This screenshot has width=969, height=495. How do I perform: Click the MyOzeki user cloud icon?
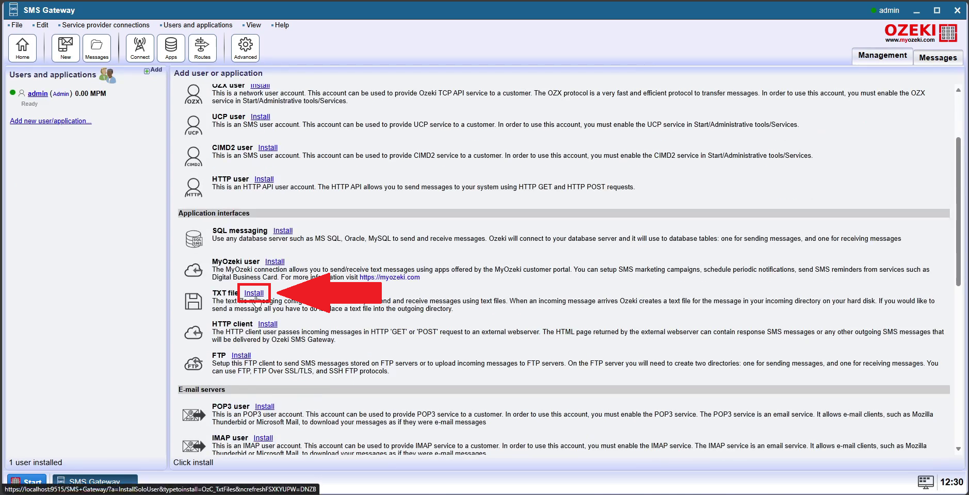click(193, 270)
